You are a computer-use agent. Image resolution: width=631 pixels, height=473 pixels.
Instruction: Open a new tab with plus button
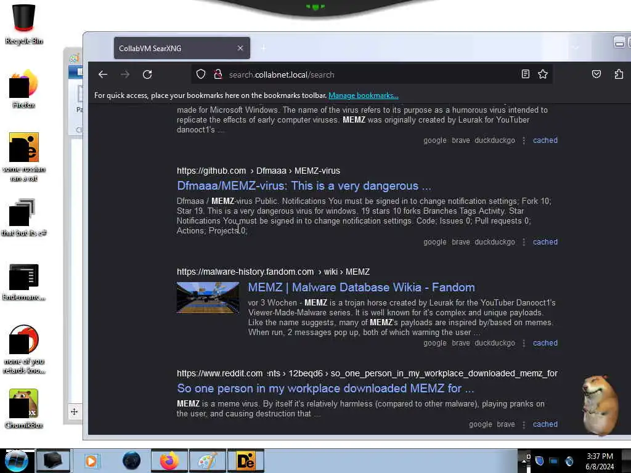click(x=264, y=48)
